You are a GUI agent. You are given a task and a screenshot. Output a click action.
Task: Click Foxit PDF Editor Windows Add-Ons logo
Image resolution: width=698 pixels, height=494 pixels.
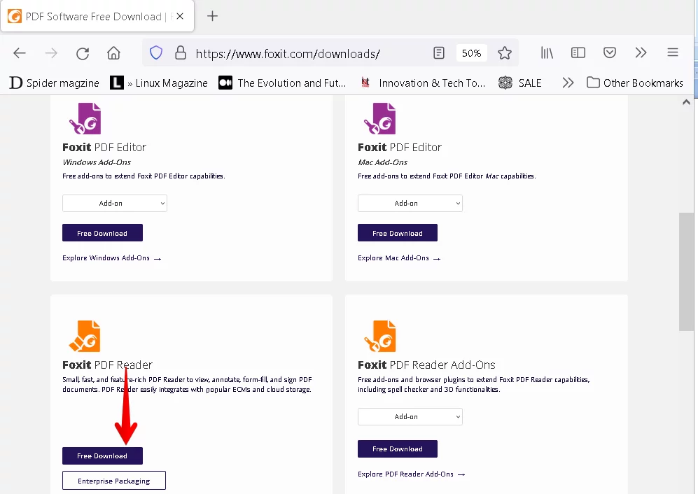(85, 118)
